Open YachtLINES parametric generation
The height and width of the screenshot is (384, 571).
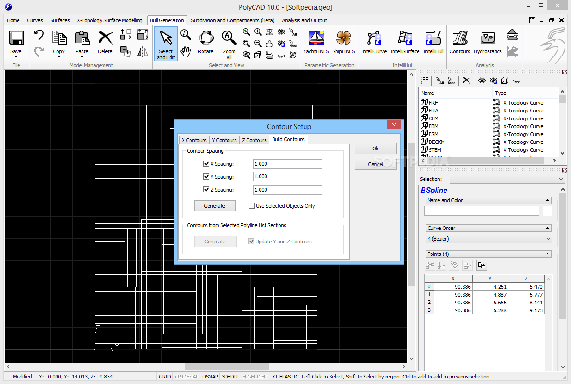[316, 38]
